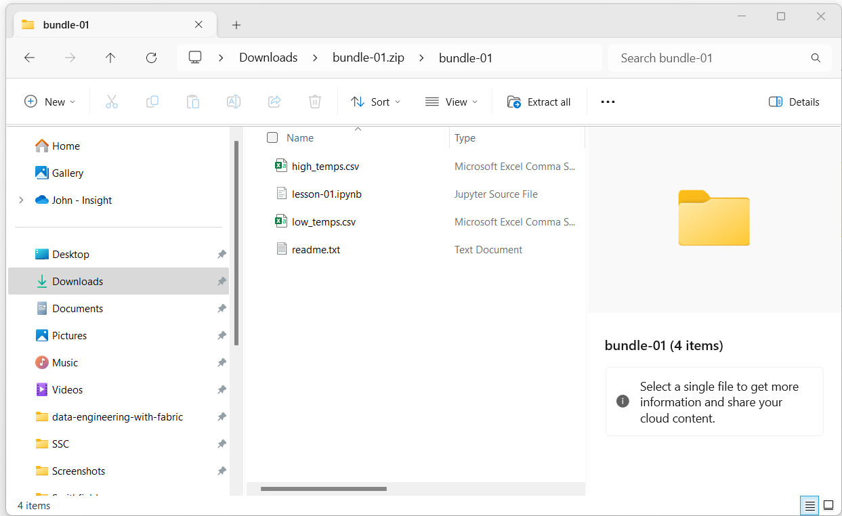Refresh the current folder view
The width and height of the screenshot is (842, 516).
click(151, 58)
